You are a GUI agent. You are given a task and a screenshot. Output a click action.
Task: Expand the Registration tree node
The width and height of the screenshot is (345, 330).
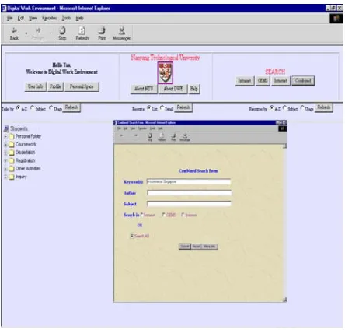coord(5,161)
